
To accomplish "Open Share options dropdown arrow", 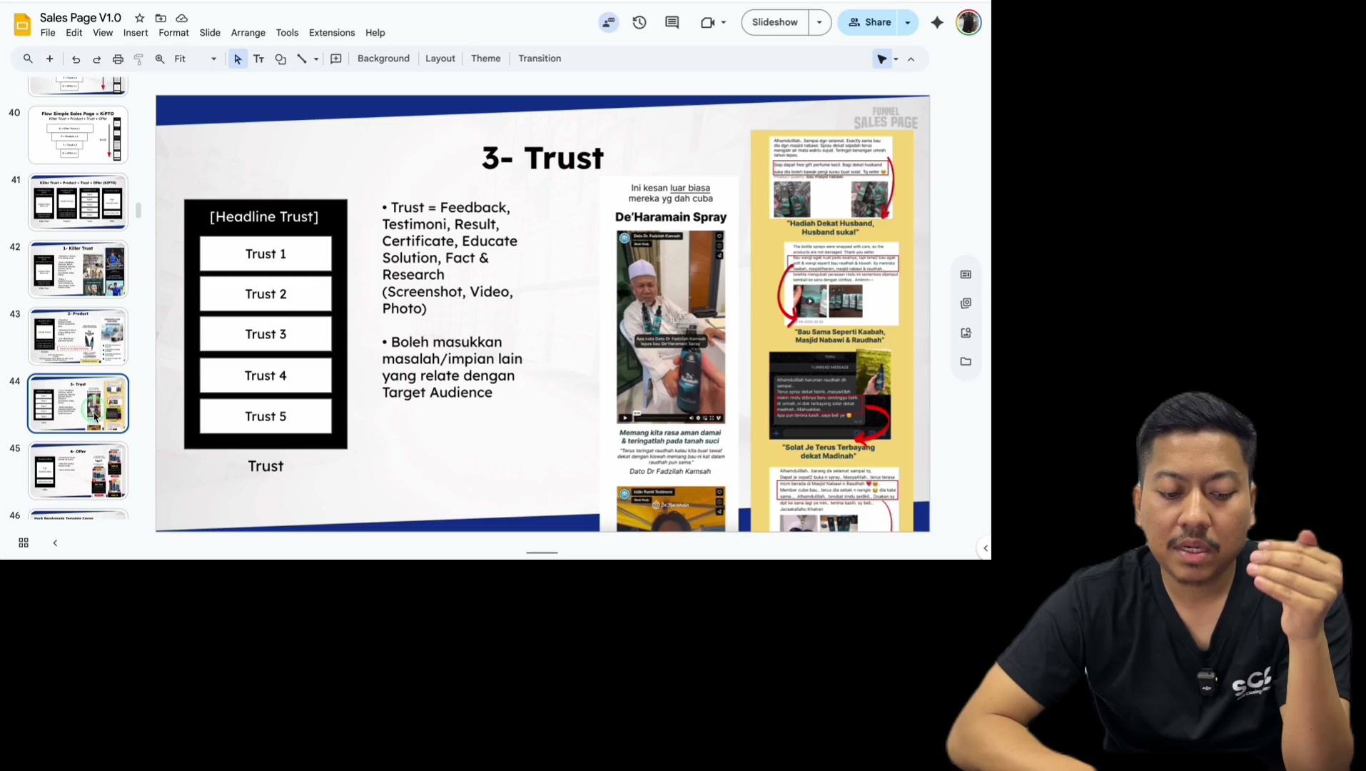I will click(x=908, y=22).
